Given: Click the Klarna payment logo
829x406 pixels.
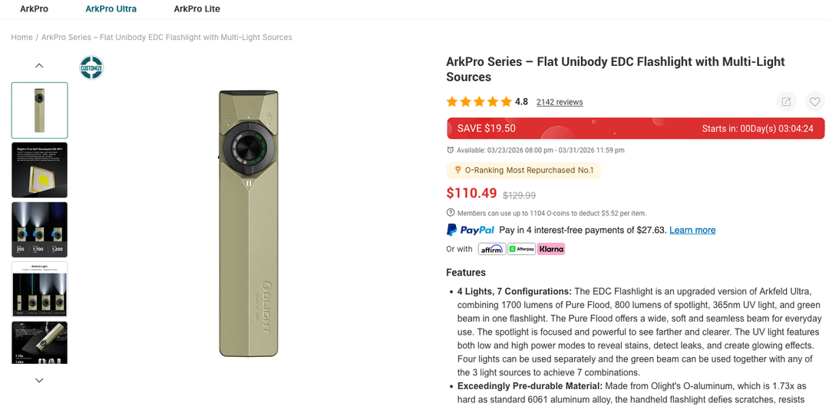Looking at the screenshot, I should click(x=551, y=249).
